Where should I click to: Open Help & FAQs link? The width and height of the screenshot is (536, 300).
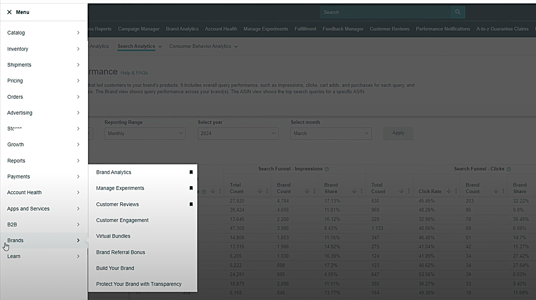134,73
